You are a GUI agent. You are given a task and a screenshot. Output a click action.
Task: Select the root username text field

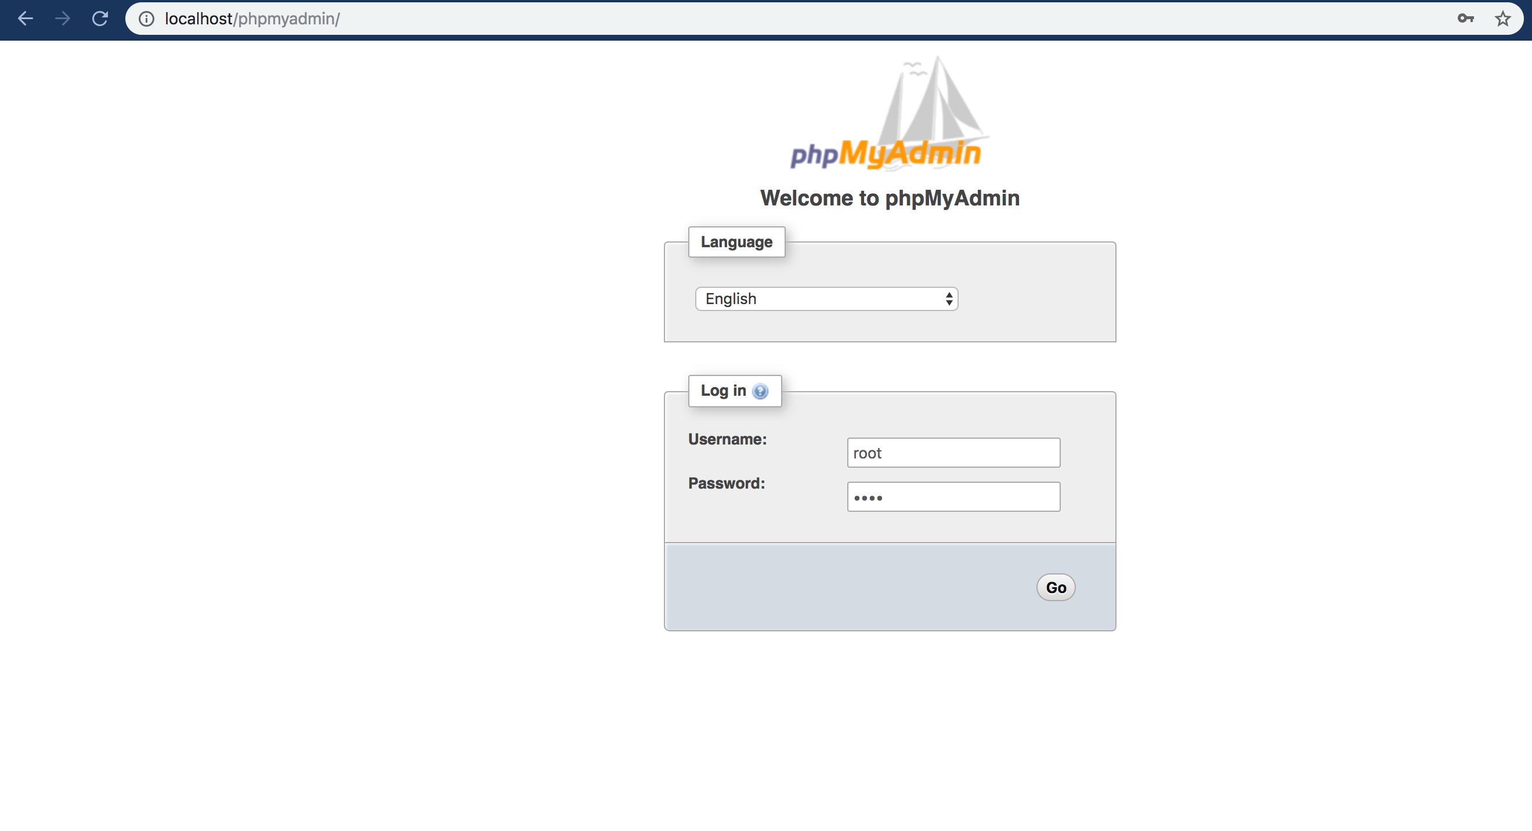953,452
